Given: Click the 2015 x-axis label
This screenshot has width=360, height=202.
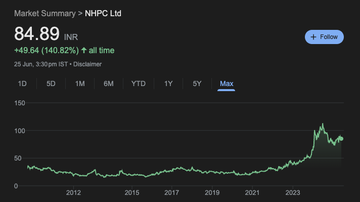Looking at the screenshot, I should (x=132, y=192).
